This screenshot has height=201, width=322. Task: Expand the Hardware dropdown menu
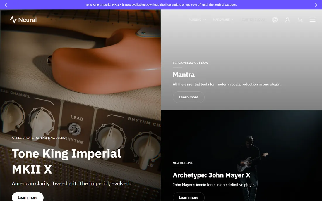pyautogui.click(x=224, y=20)
